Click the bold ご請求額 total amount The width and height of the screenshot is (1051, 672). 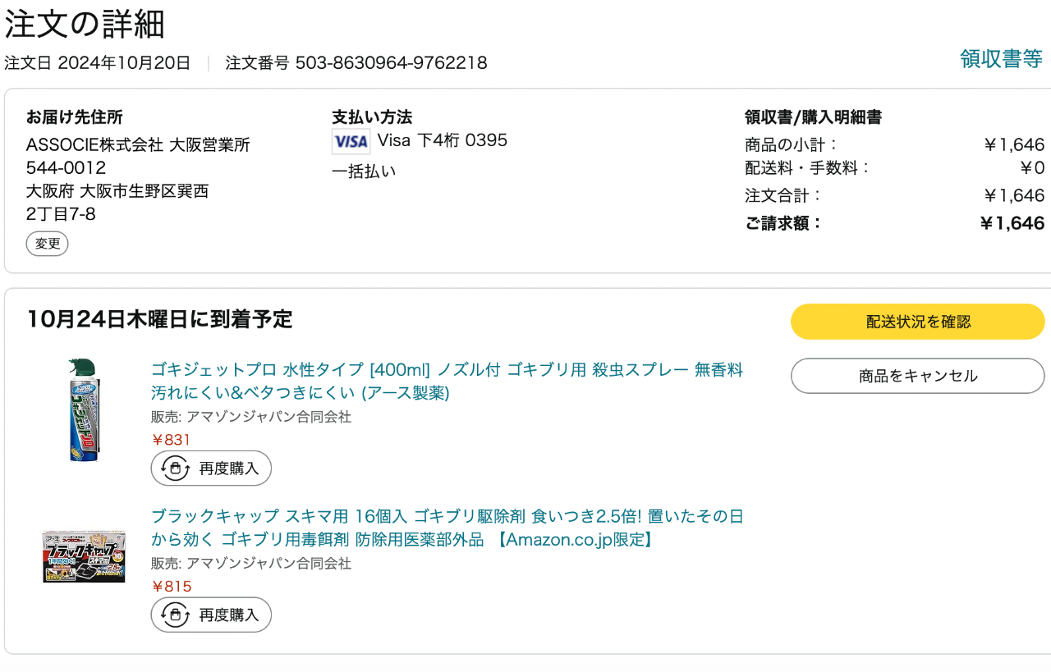coord(1012,223)
